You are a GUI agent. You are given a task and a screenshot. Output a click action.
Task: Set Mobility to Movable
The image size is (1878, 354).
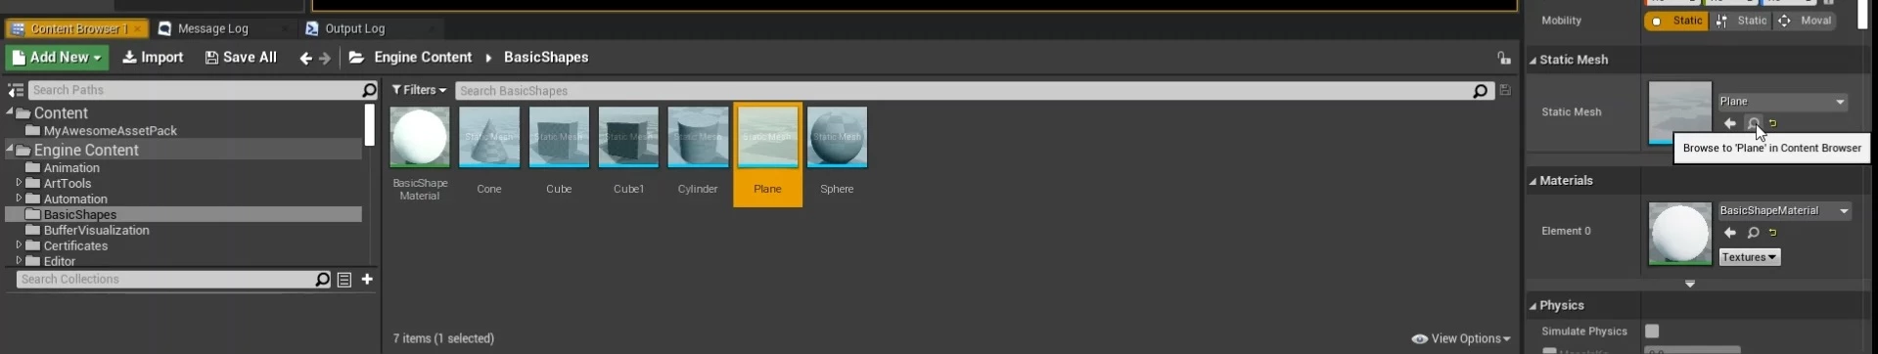point(1806,21)
